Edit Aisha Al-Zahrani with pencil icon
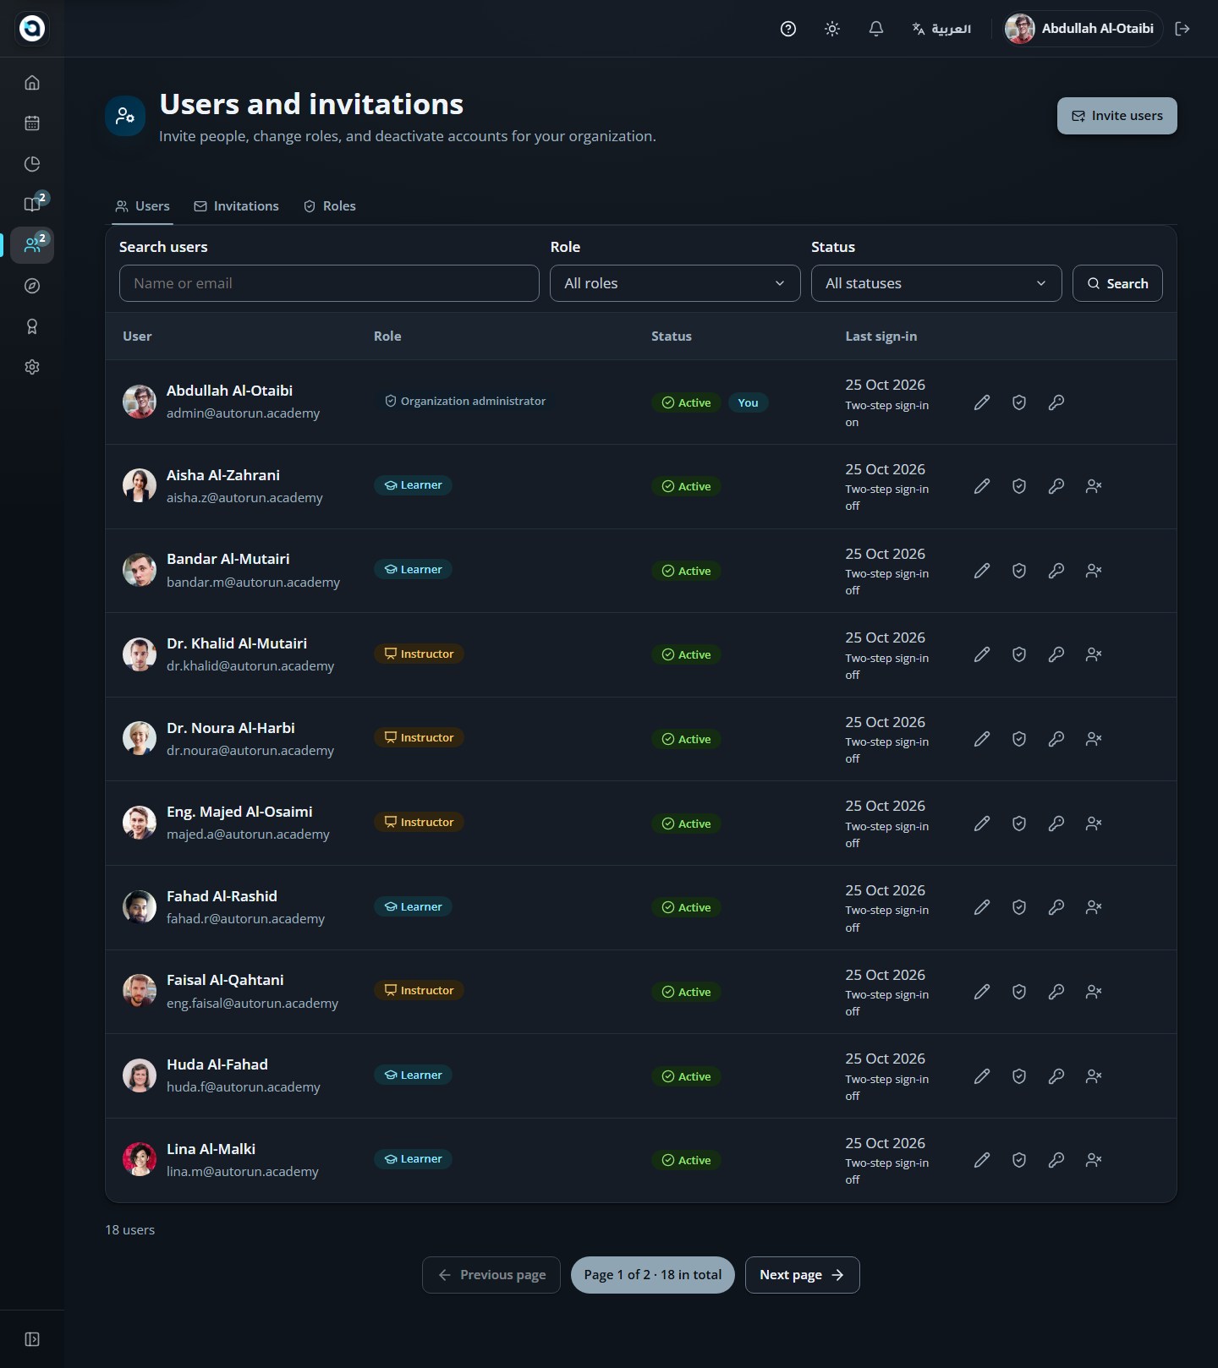 pos(982,486)
